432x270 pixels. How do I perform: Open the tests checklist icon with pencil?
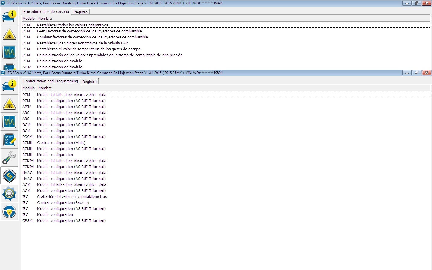pyautogui.click(x=9, y=140)
